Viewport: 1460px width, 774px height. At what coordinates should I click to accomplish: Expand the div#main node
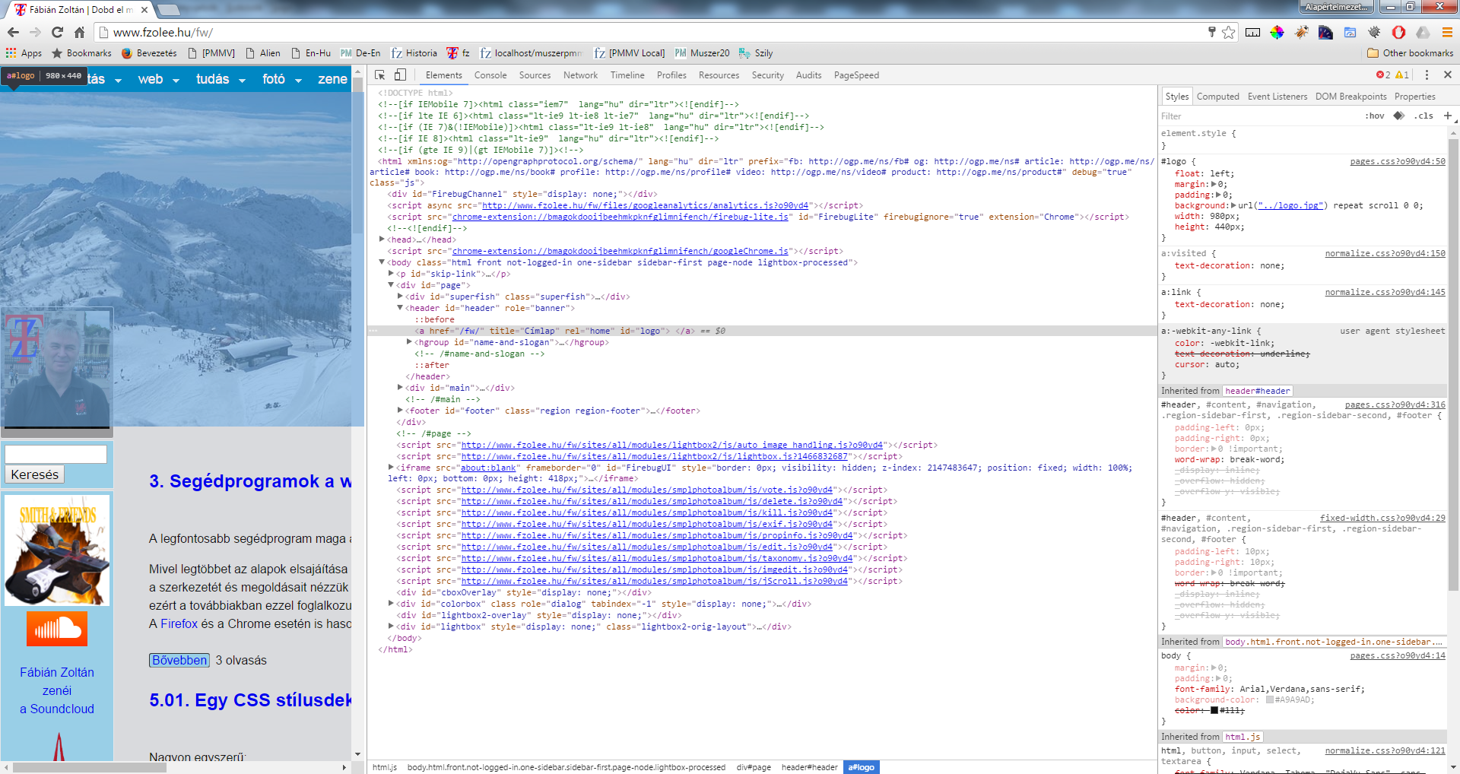(400, 388)
